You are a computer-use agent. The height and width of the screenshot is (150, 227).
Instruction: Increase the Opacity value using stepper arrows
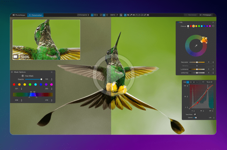point(52,78)
